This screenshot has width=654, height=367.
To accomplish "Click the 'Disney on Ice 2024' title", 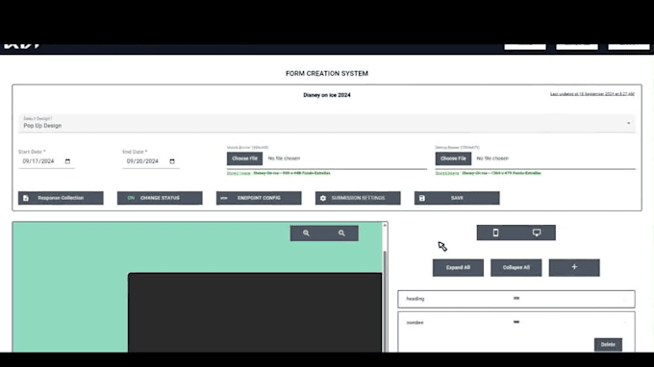I will pos(327,95).
